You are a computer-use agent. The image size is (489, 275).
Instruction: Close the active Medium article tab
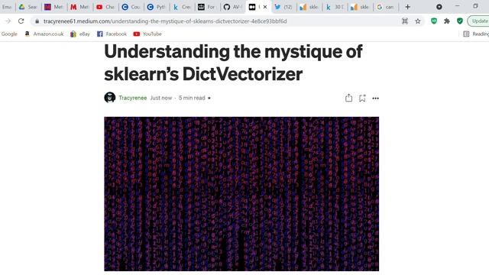(x=265, y=7)
